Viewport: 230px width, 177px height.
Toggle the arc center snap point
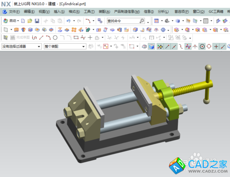point(202,46)
